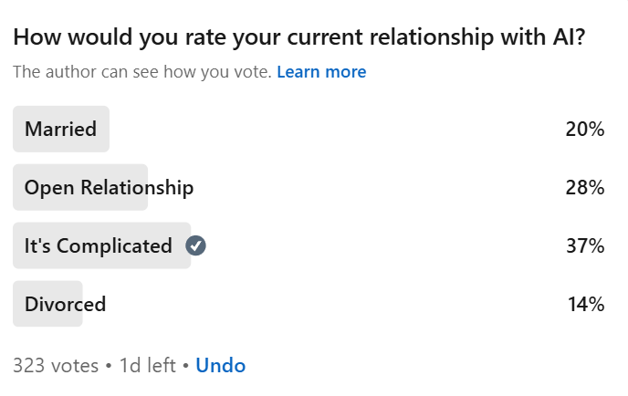This screenshot has width=628, height=396.
Task: Select the Married poll option
Action: point(60,130)
